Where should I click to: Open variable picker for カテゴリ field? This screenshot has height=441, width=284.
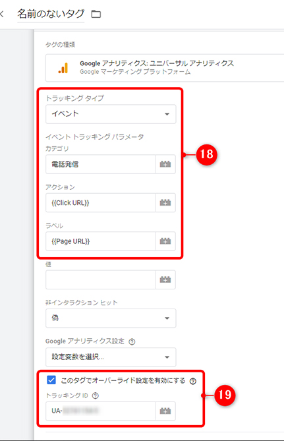165,164
